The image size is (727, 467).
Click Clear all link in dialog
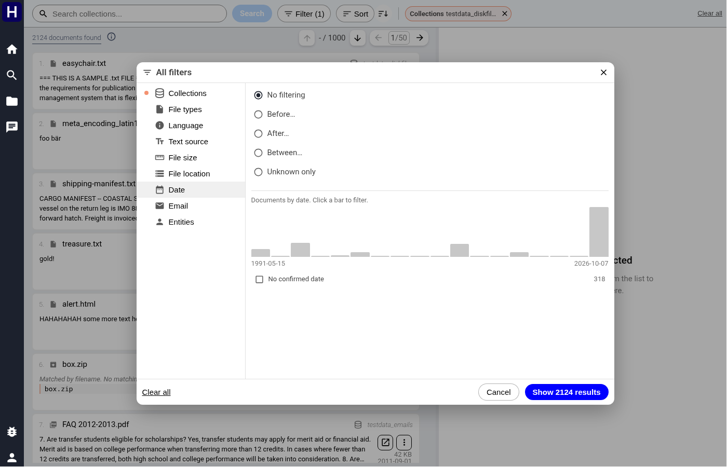pyautogui.click(x=156, y=392)
